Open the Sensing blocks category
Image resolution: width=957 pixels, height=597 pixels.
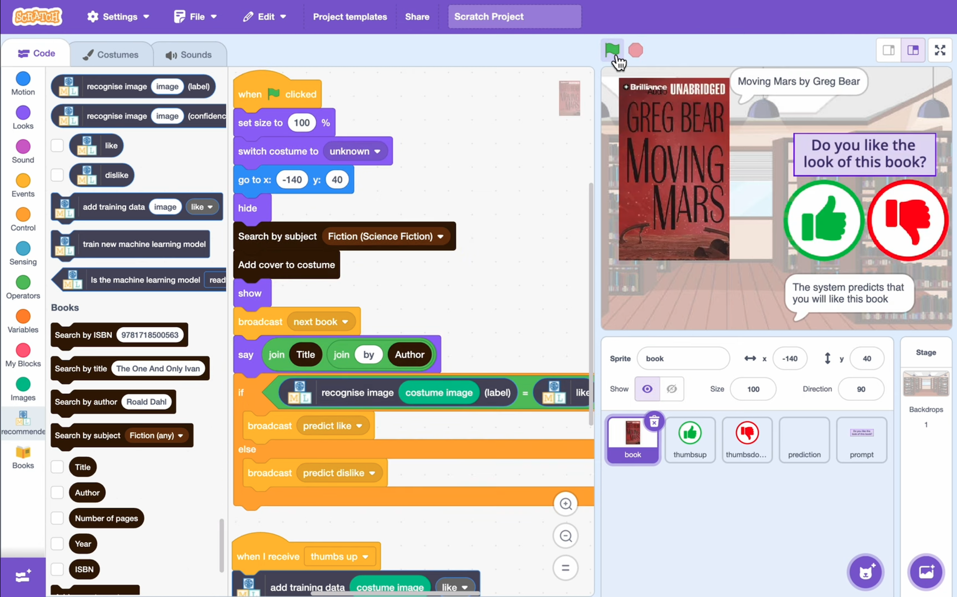(x=23, y=254)
